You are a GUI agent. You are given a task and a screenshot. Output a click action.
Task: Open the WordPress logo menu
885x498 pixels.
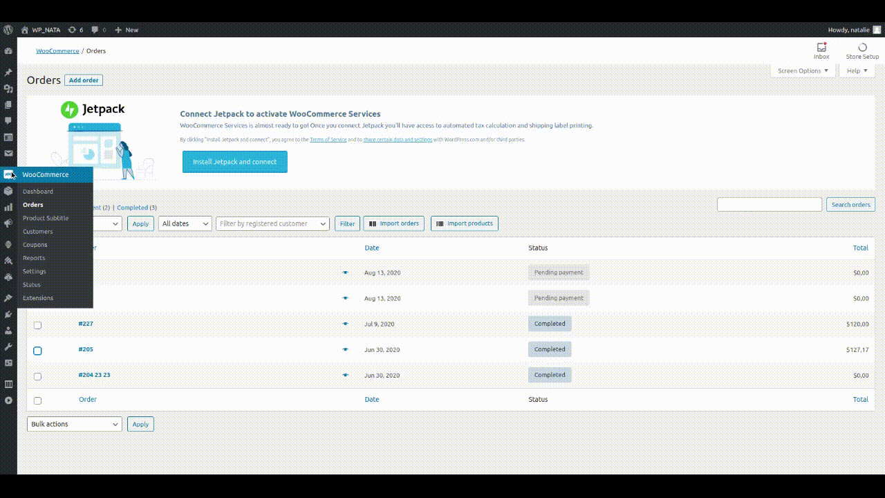pos(8,30)
